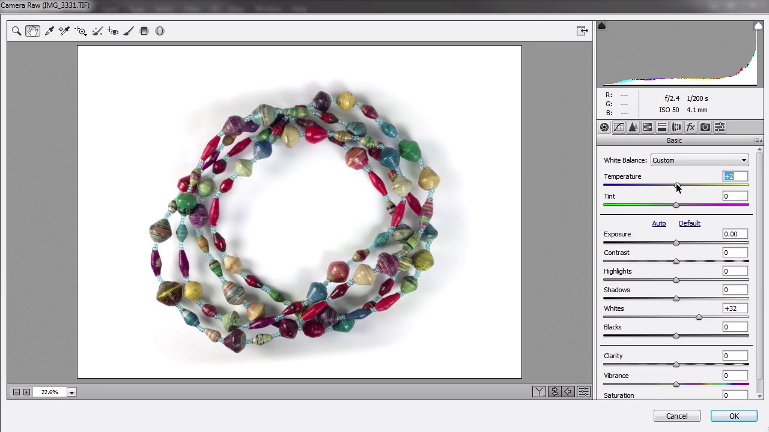Open the Basic panel flyout menu

point(758,140)
